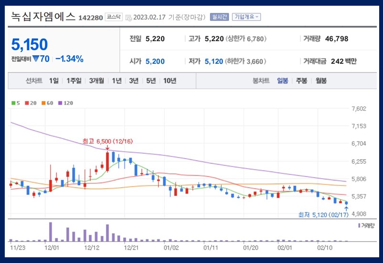This screenshot has height=263, width=383.
Task: Click the 6,255 price axis label
Action: click(x=359, y=161)
